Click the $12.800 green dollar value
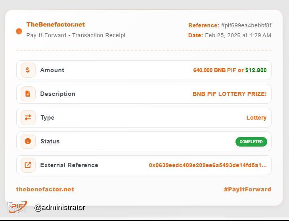The height and width of the screenshot is (221, 289). [x=256, y=70]
